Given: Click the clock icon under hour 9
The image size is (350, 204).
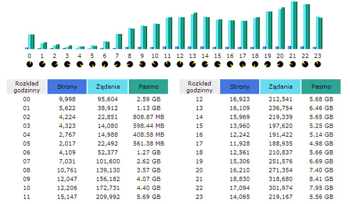Looking at the screenshot, I should tap(142, 65).
